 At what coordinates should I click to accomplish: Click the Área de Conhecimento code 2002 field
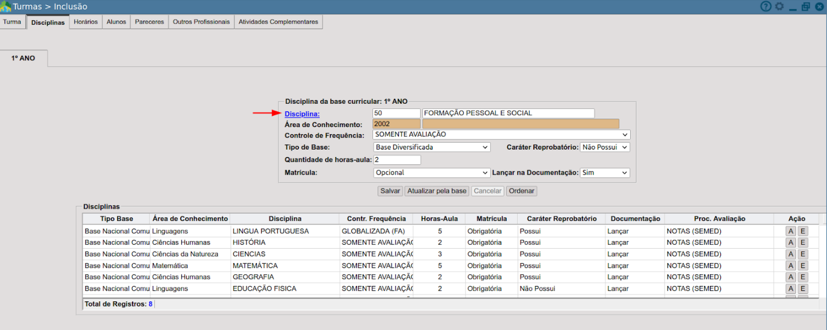pyautogui.click(x=397, y=124)
